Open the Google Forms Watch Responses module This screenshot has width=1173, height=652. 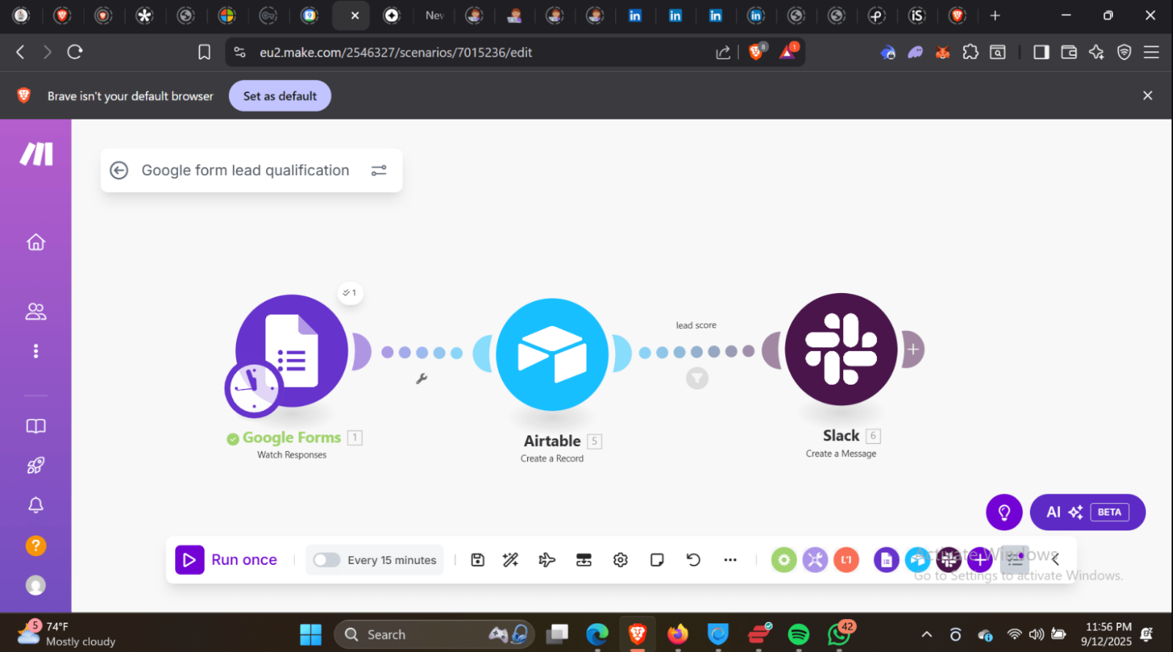[x=292, y=350]
